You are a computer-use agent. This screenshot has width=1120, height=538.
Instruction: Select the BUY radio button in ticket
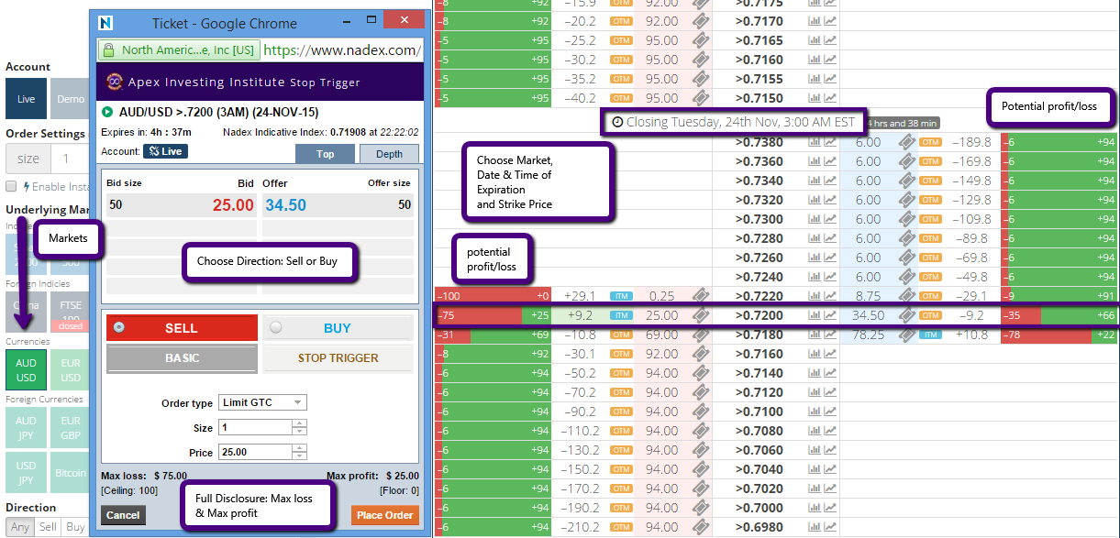(x=276, y=328)
